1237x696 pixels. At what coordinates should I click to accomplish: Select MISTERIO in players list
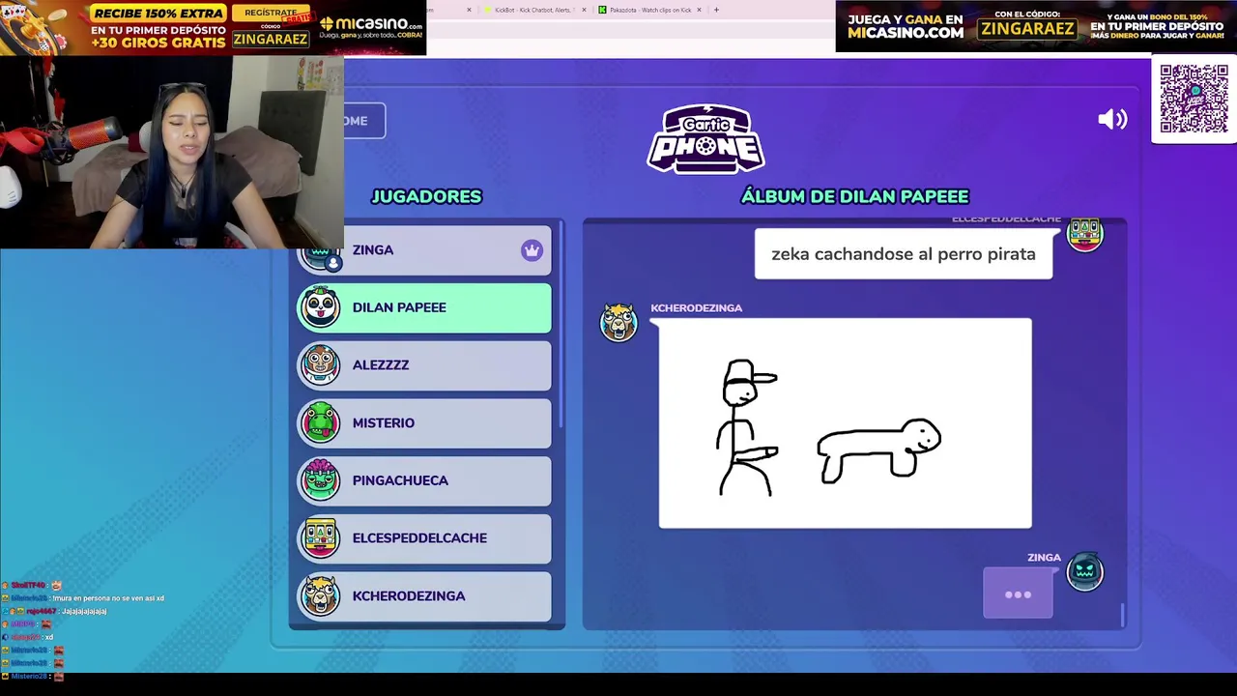point(424,422)
